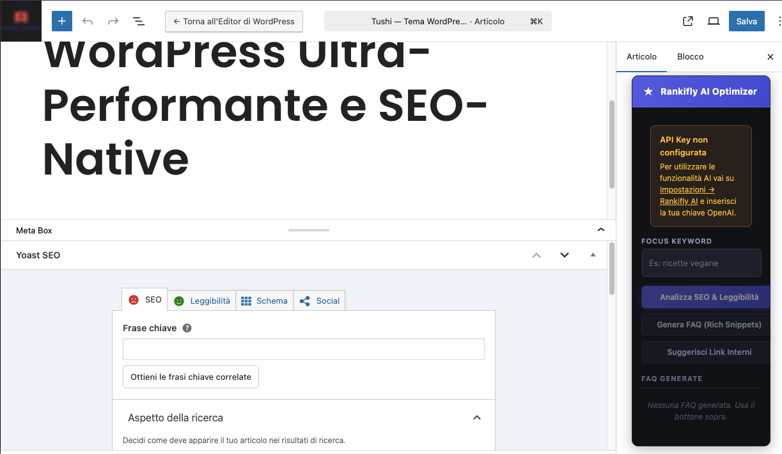Close the settings sidebar
782x454 pixels.
click(770, 57)
